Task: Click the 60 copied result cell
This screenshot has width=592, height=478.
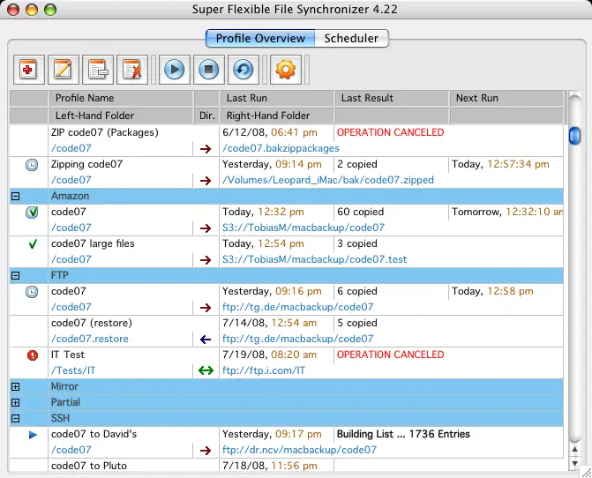Action: [360, 212]
